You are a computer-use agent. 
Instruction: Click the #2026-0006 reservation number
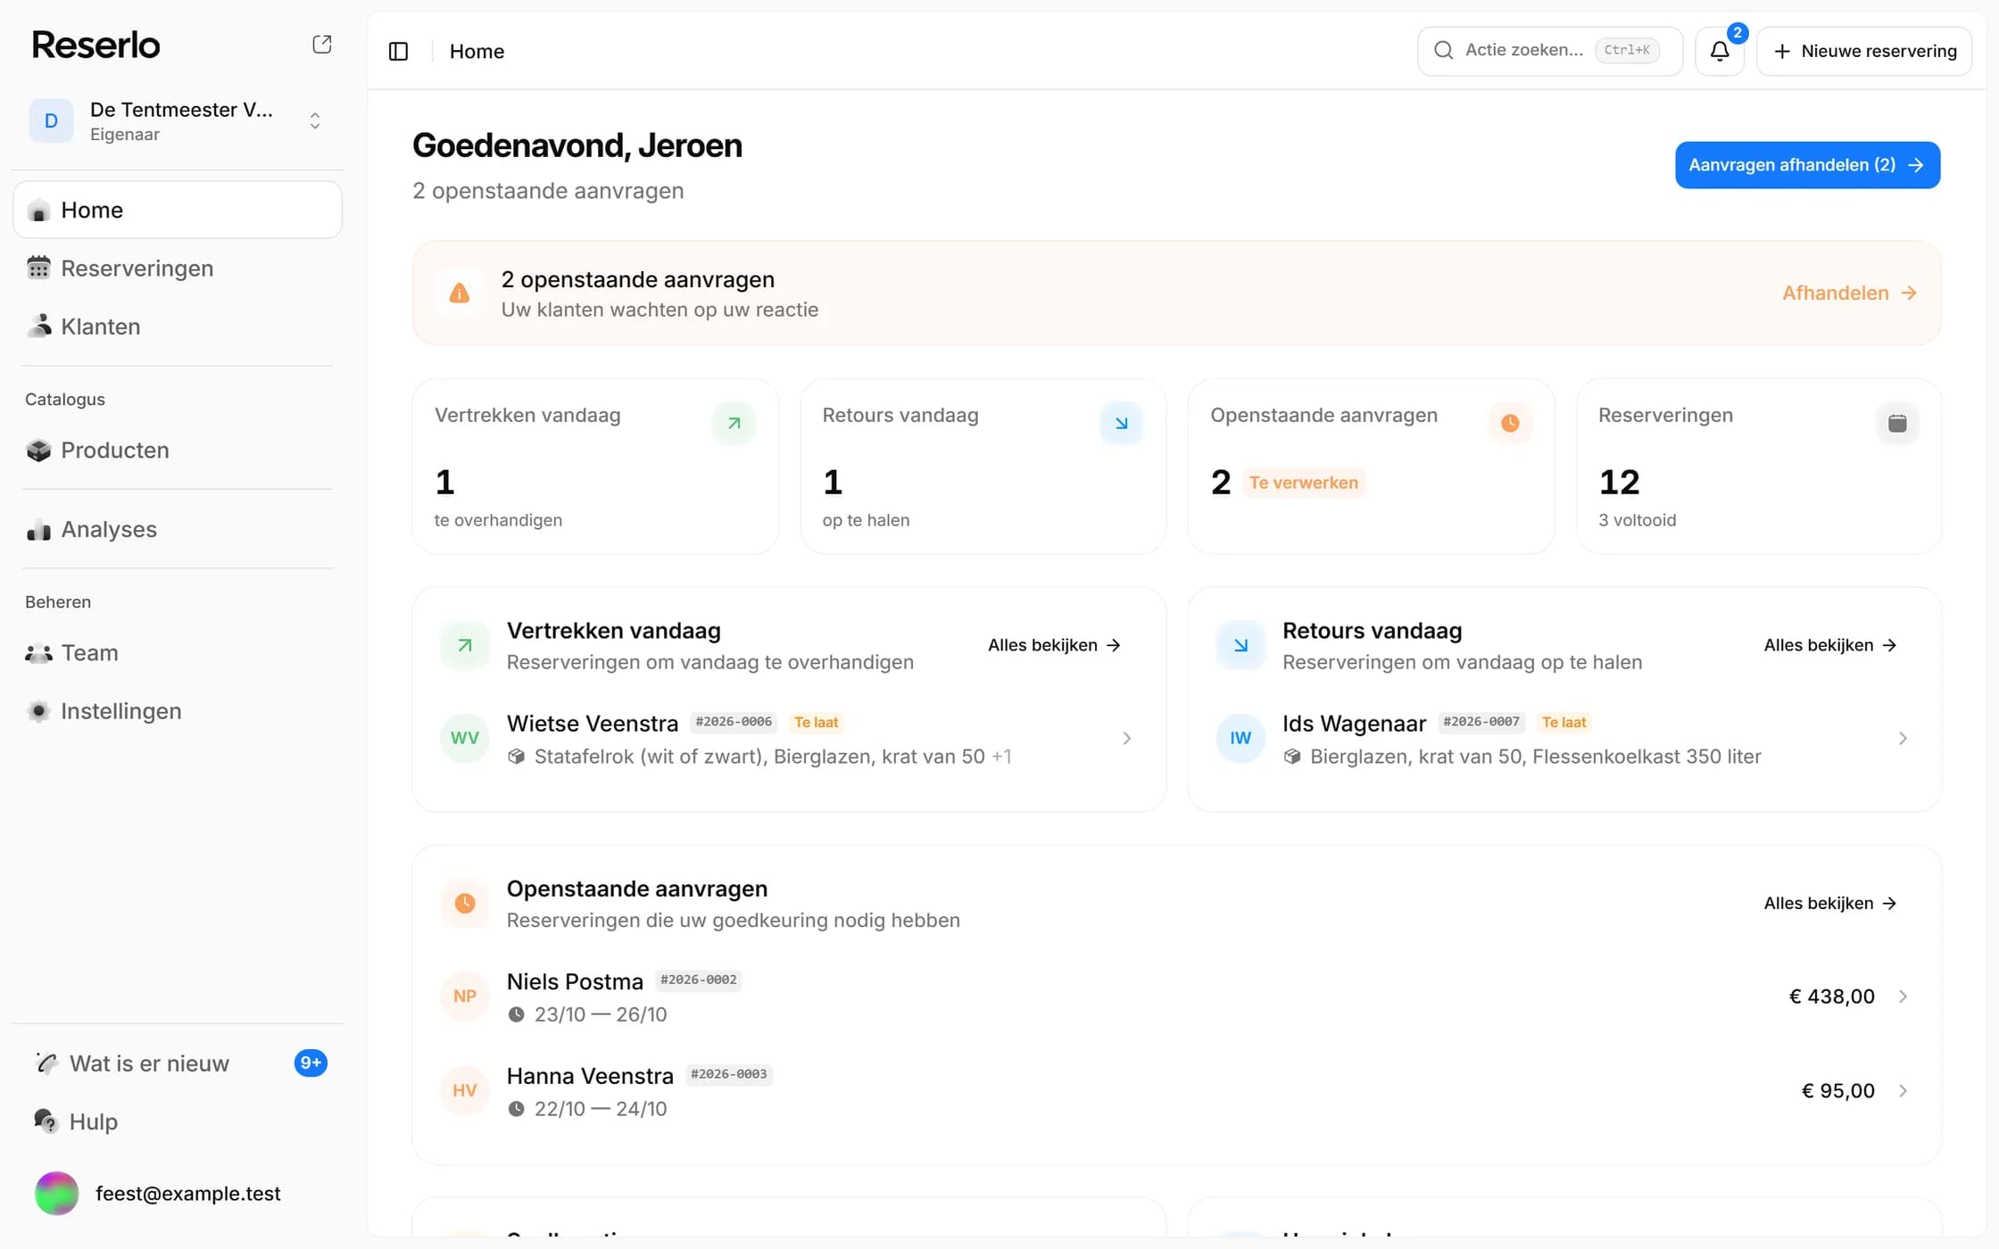(x=734, y=722)
